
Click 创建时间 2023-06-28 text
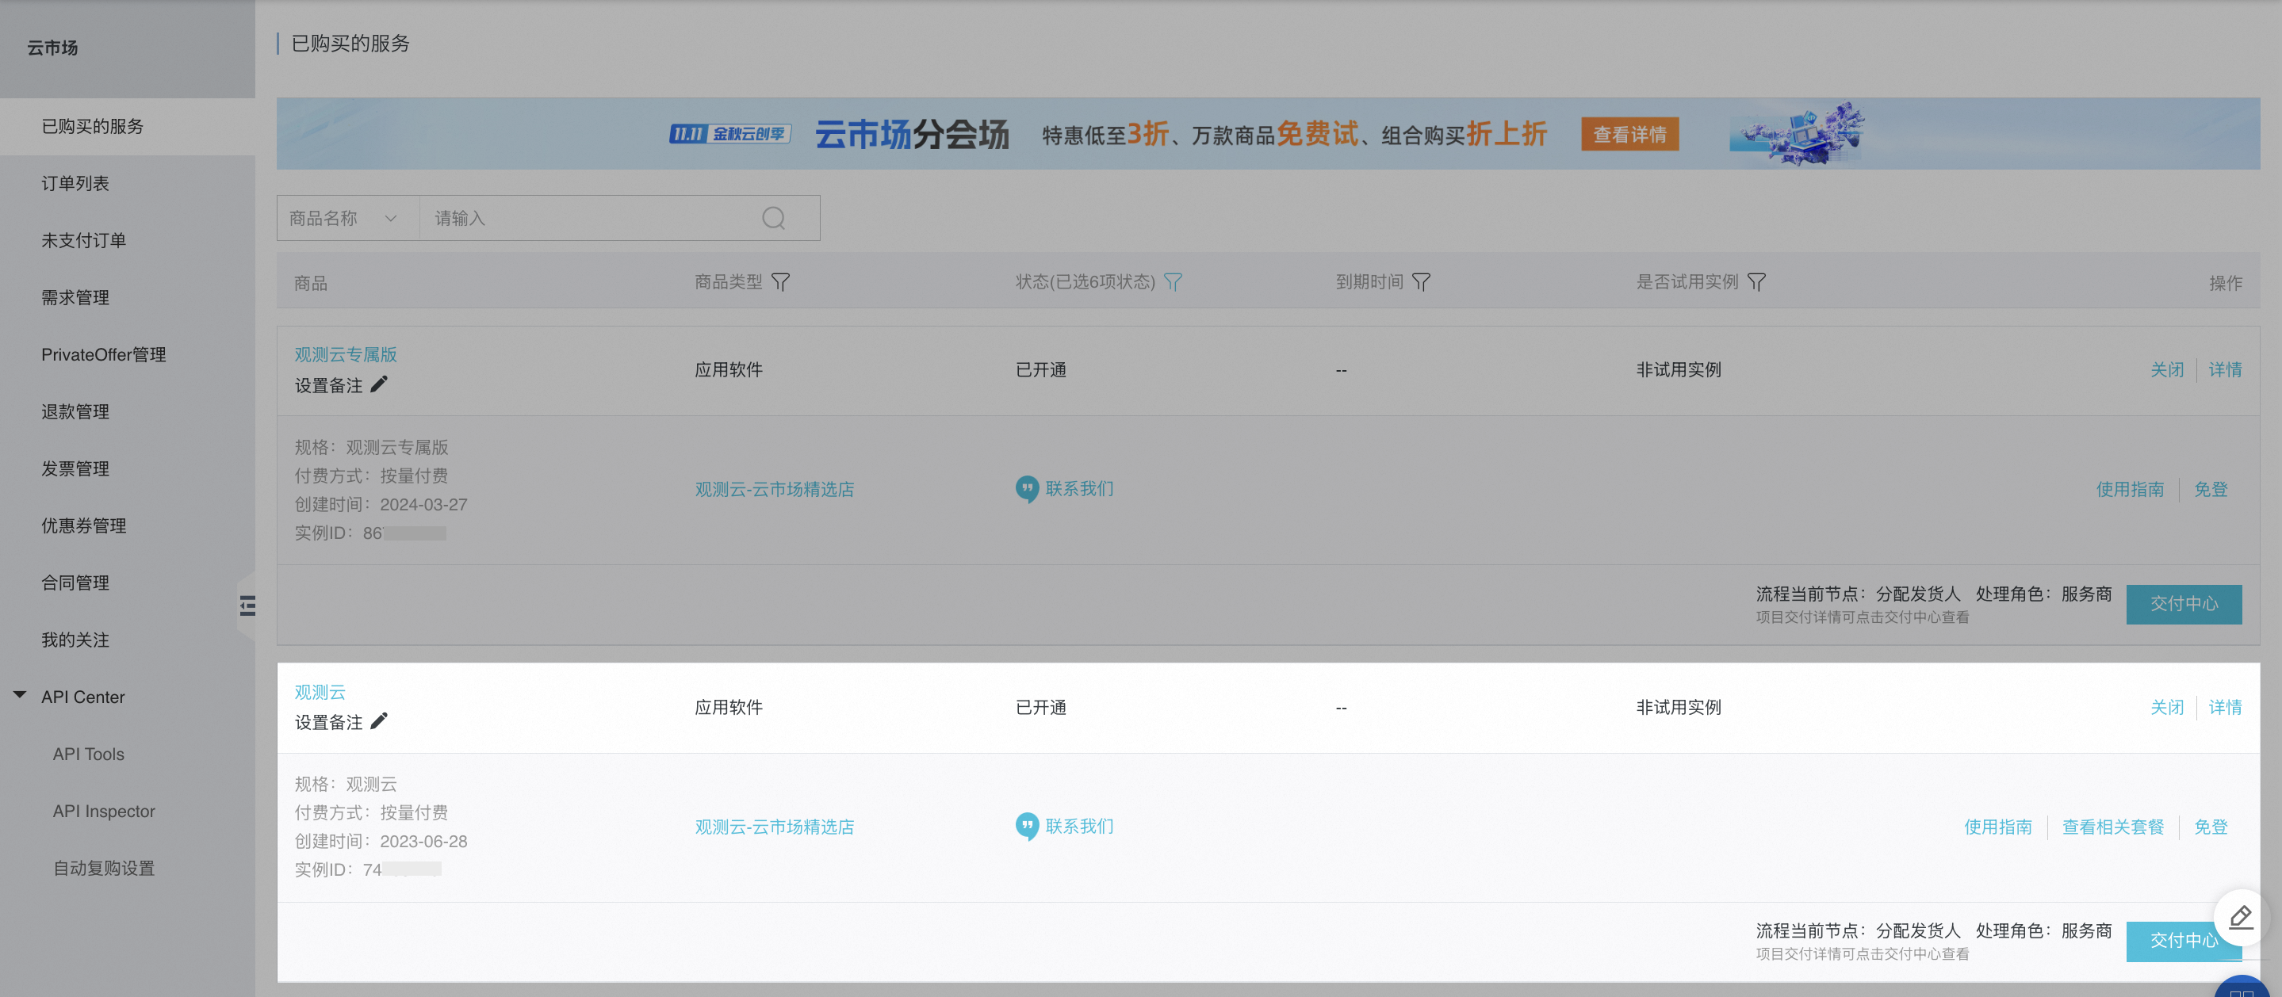pos(381,841)
